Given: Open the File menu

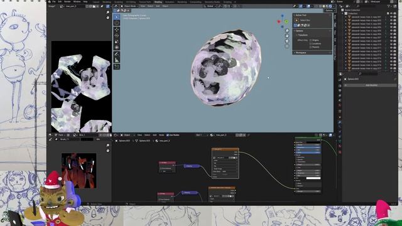Looking at the screenshot, I should coord(54,1).
